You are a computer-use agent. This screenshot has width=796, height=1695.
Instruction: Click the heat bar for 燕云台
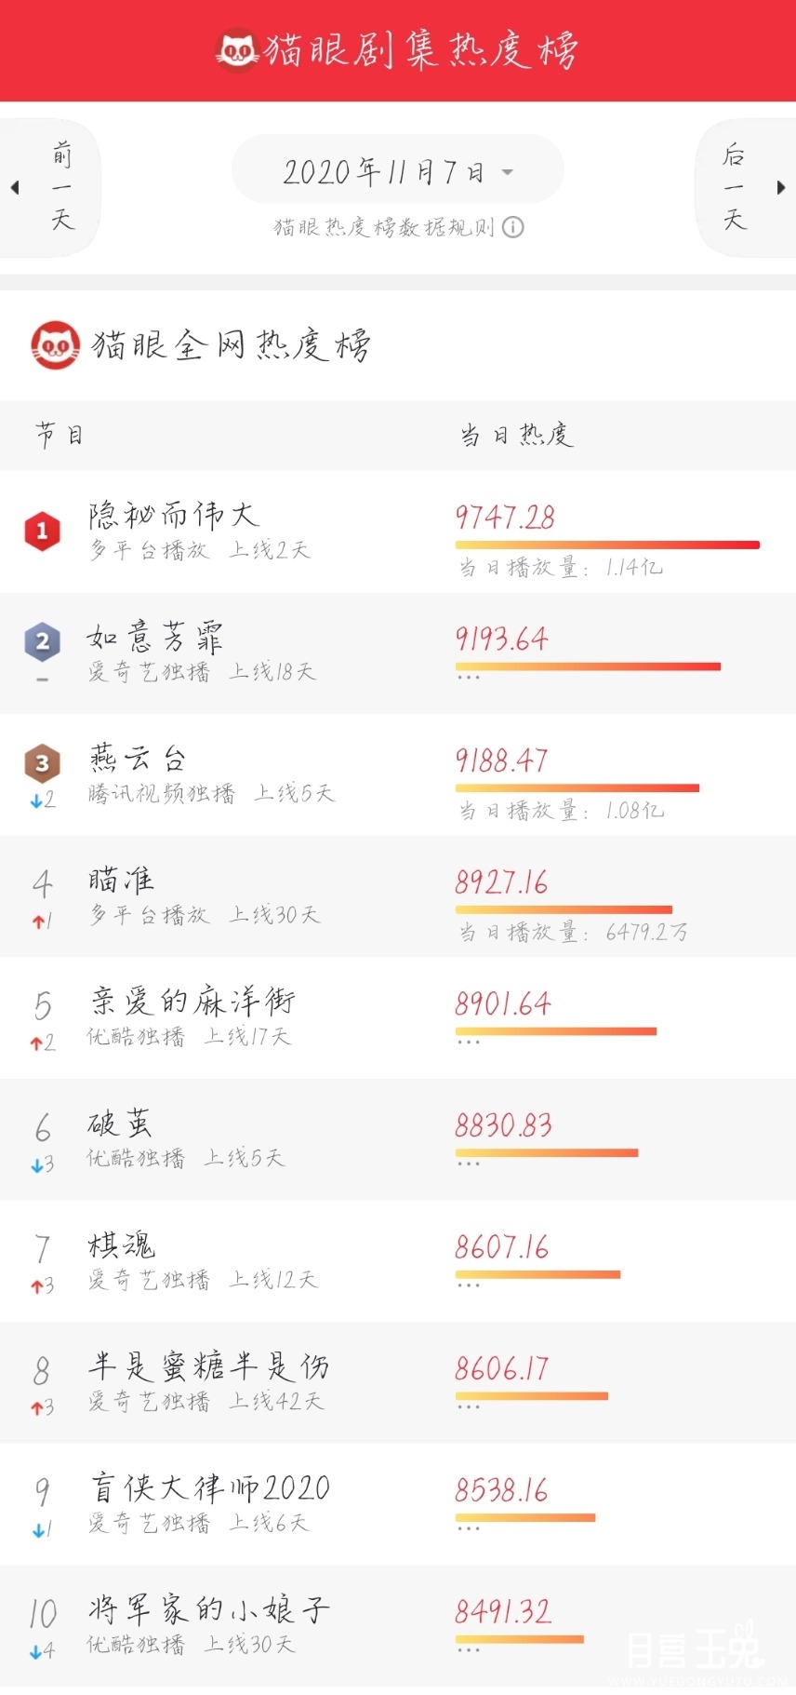(x=577, y=788)
